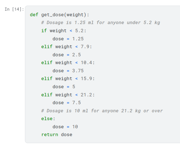Image resolution: width=180 pixels, height=149 pixels.
Task: Place cursor on the 1.25 dose value
Action: pos(78,39)
